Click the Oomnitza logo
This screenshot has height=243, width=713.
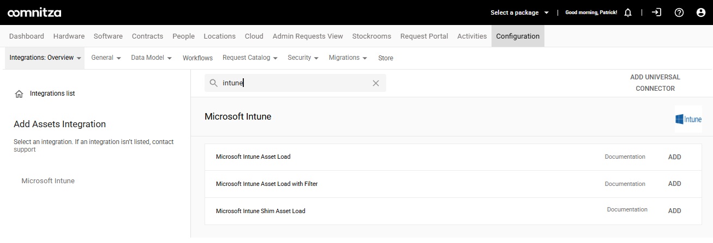(x=34, y=13)
